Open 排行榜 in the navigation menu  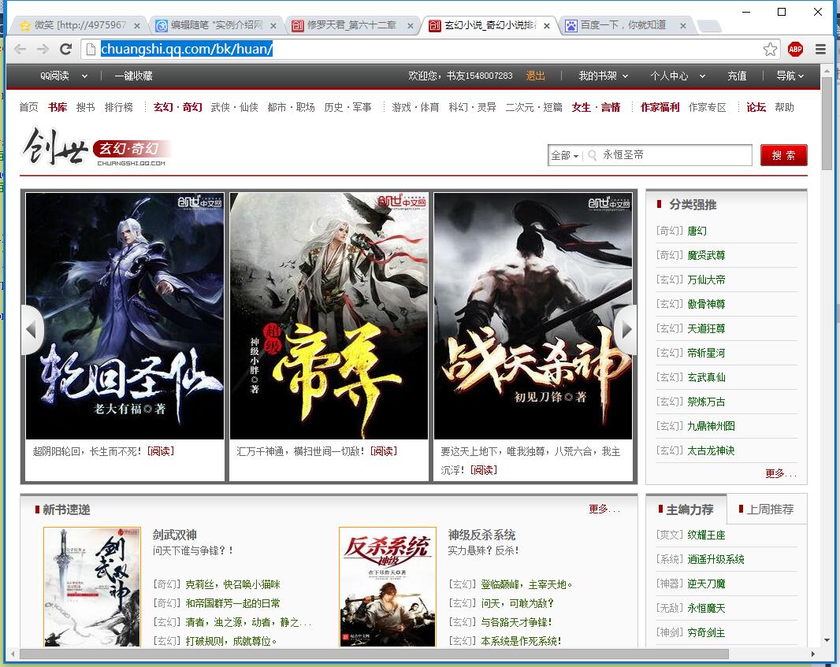coord(119,107)
